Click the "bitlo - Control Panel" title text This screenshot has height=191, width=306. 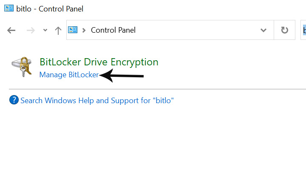50,9
